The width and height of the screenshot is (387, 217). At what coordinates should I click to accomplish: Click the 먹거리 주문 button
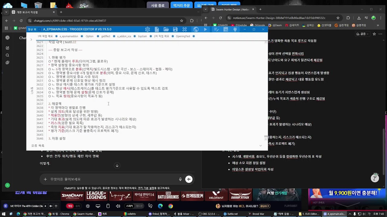click(x=181, y=5)
